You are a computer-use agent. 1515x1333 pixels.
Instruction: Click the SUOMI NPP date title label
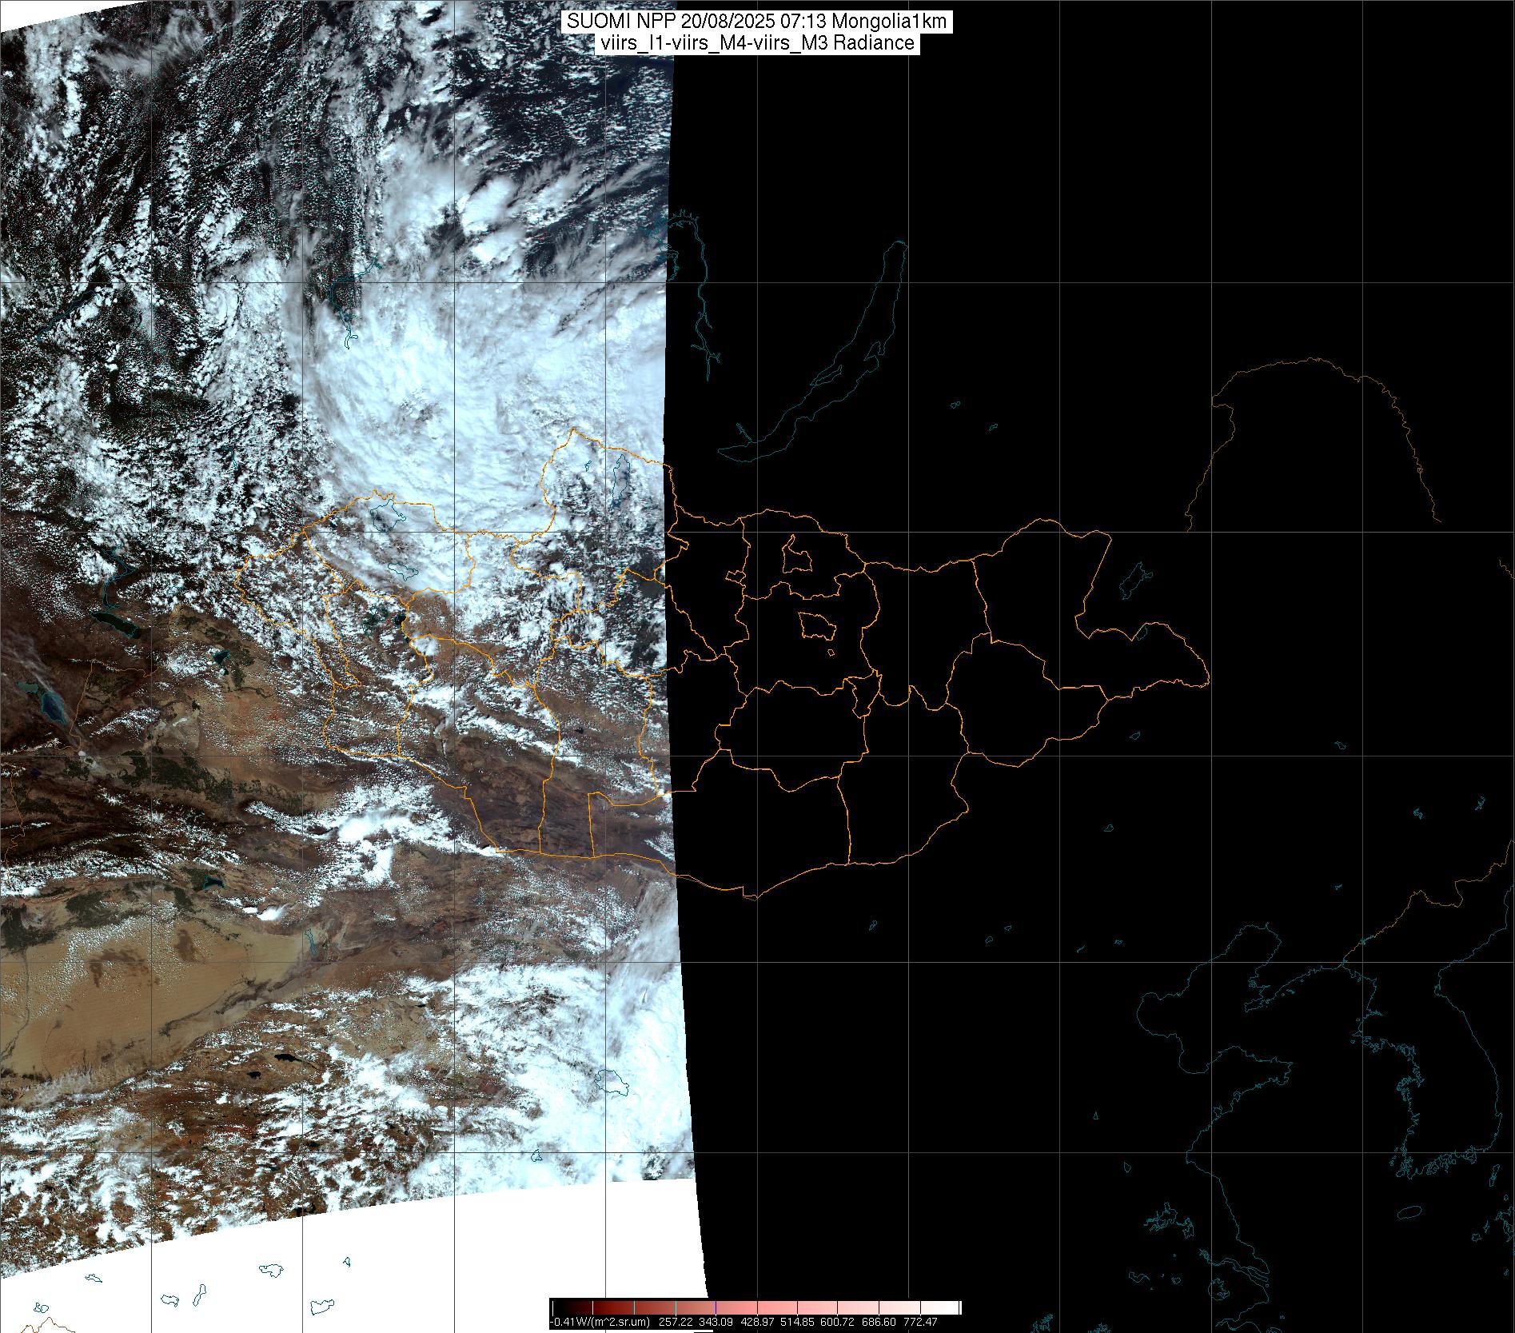[x=756, y=22]
